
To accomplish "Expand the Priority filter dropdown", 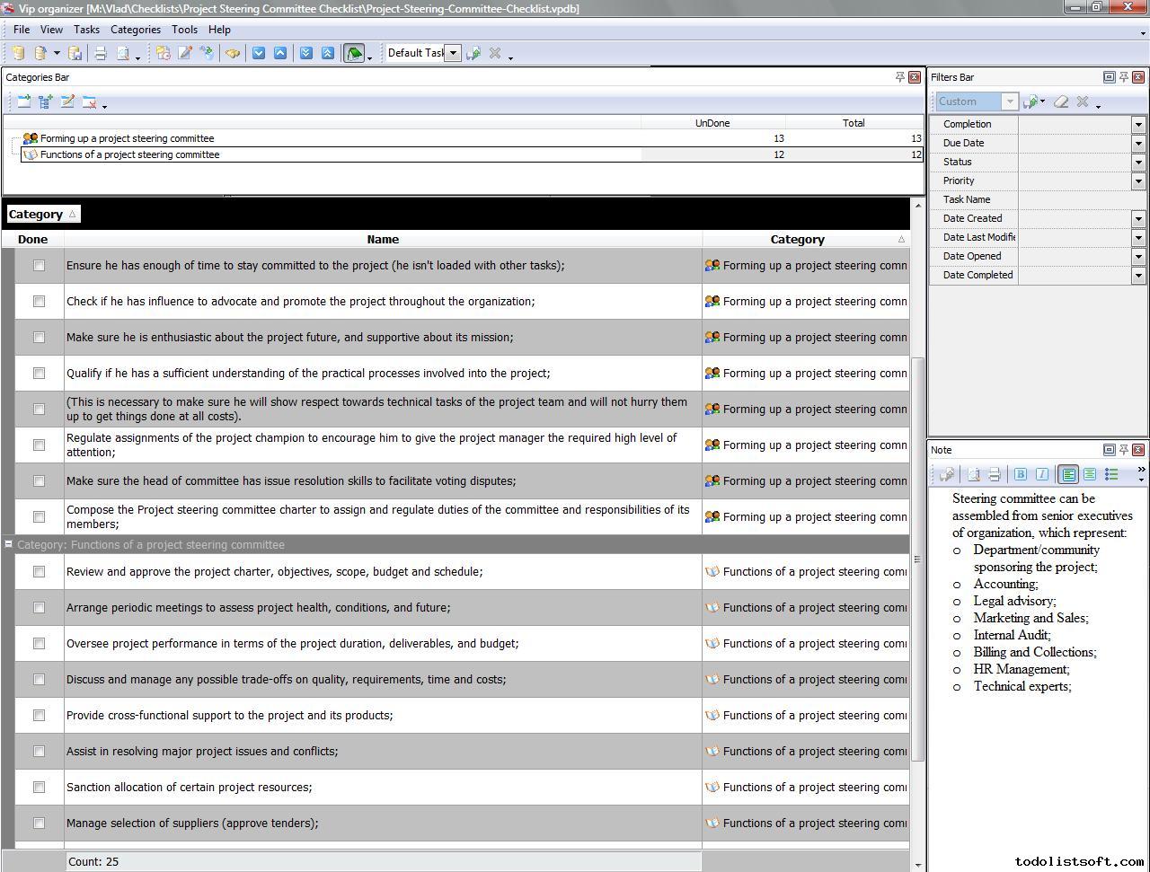I will (1138, 181).
